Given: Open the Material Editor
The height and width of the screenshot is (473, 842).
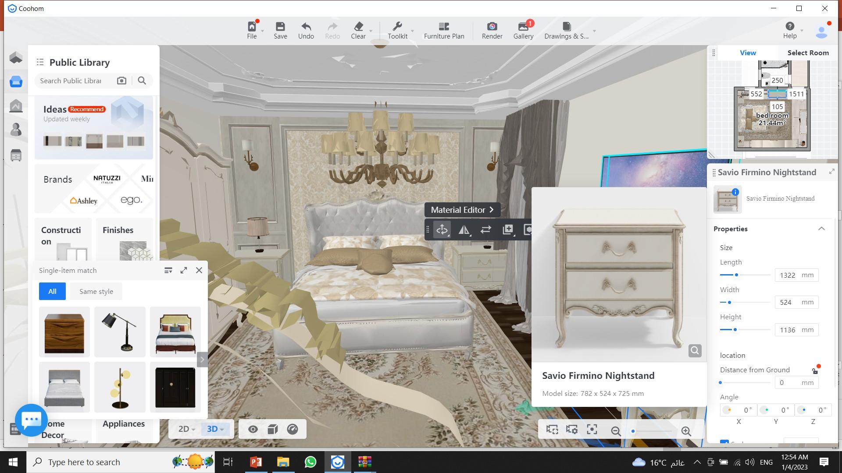Looking at the screenshot, I should pos(462,210).
